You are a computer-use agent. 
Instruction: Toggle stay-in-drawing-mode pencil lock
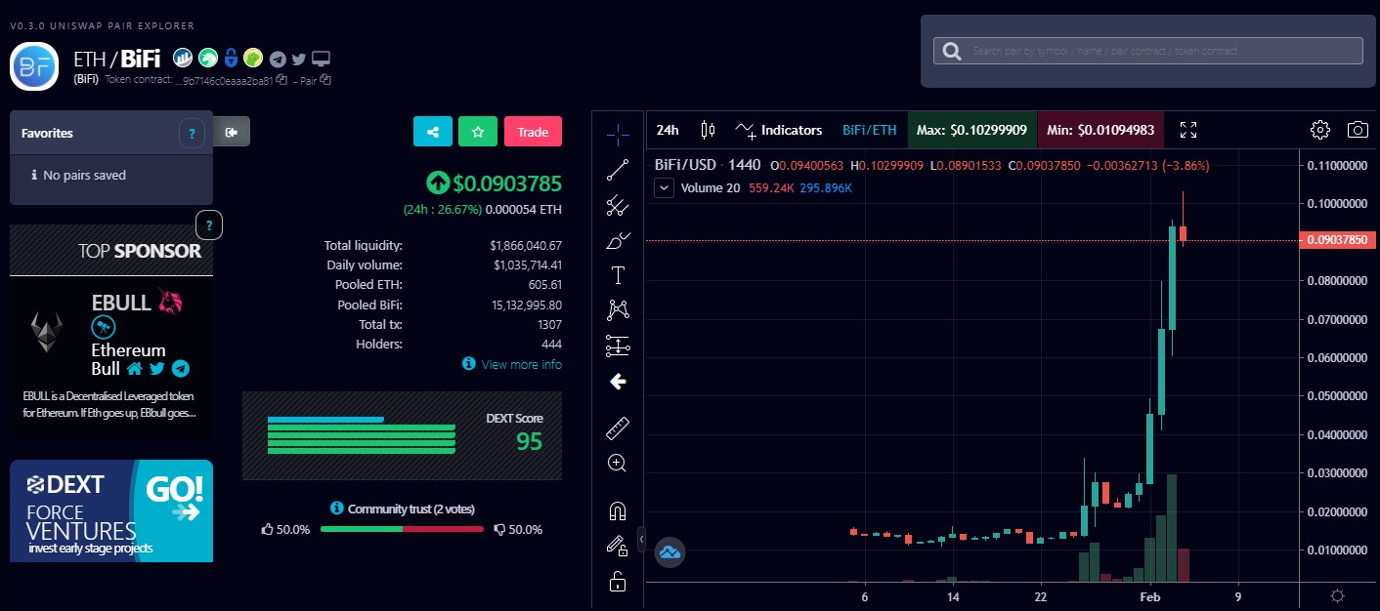(618, 547)
